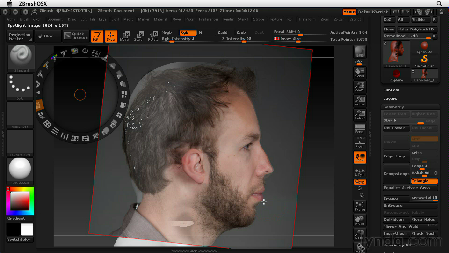Click Mirror And Weld button

[410, 226]
